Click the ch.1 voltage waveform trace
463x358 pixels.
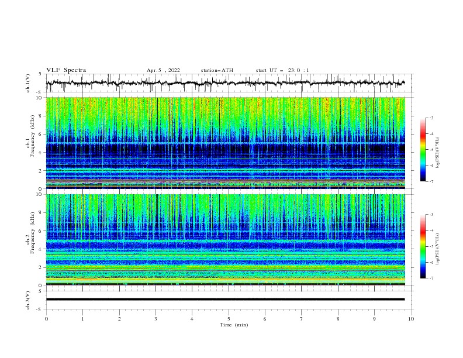[x=226, y=83]
